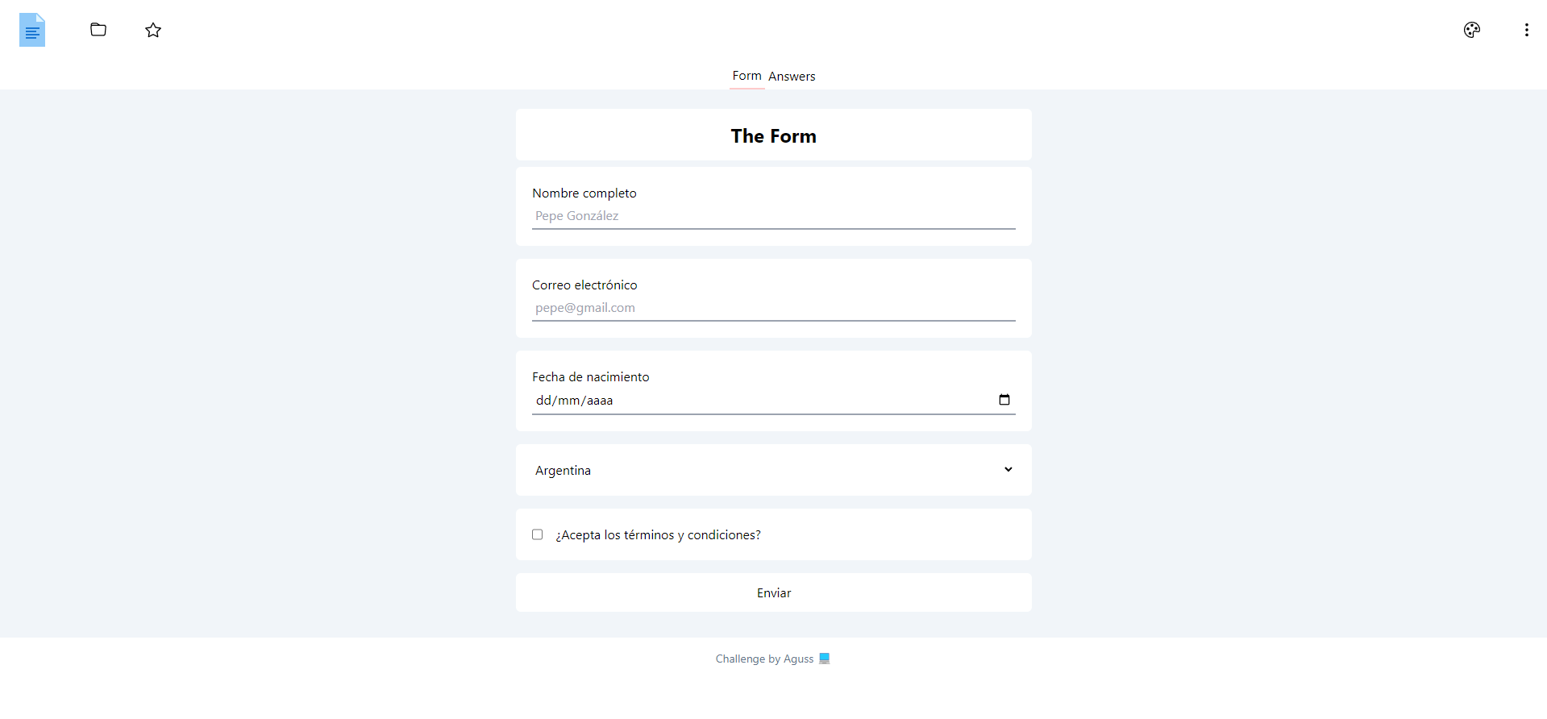The height and width of the screenshot is (719, 1547).
Task: Open the color palette theme icon
Action: pyautogui.click(x=1471, y=30)
